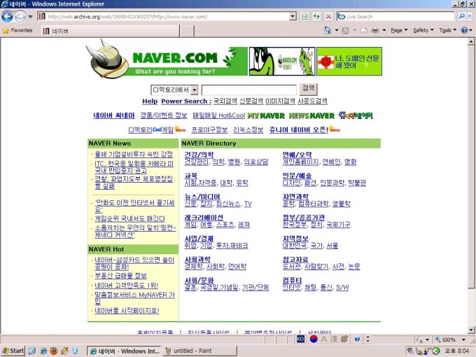Click the 검색 search button
This screenshot has width=476, height=357.
[309, 90]
